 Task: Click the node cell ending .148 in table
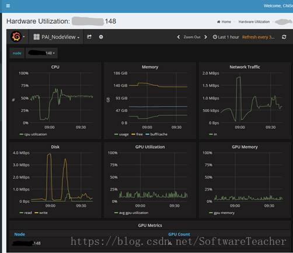[x=26, y=243]
